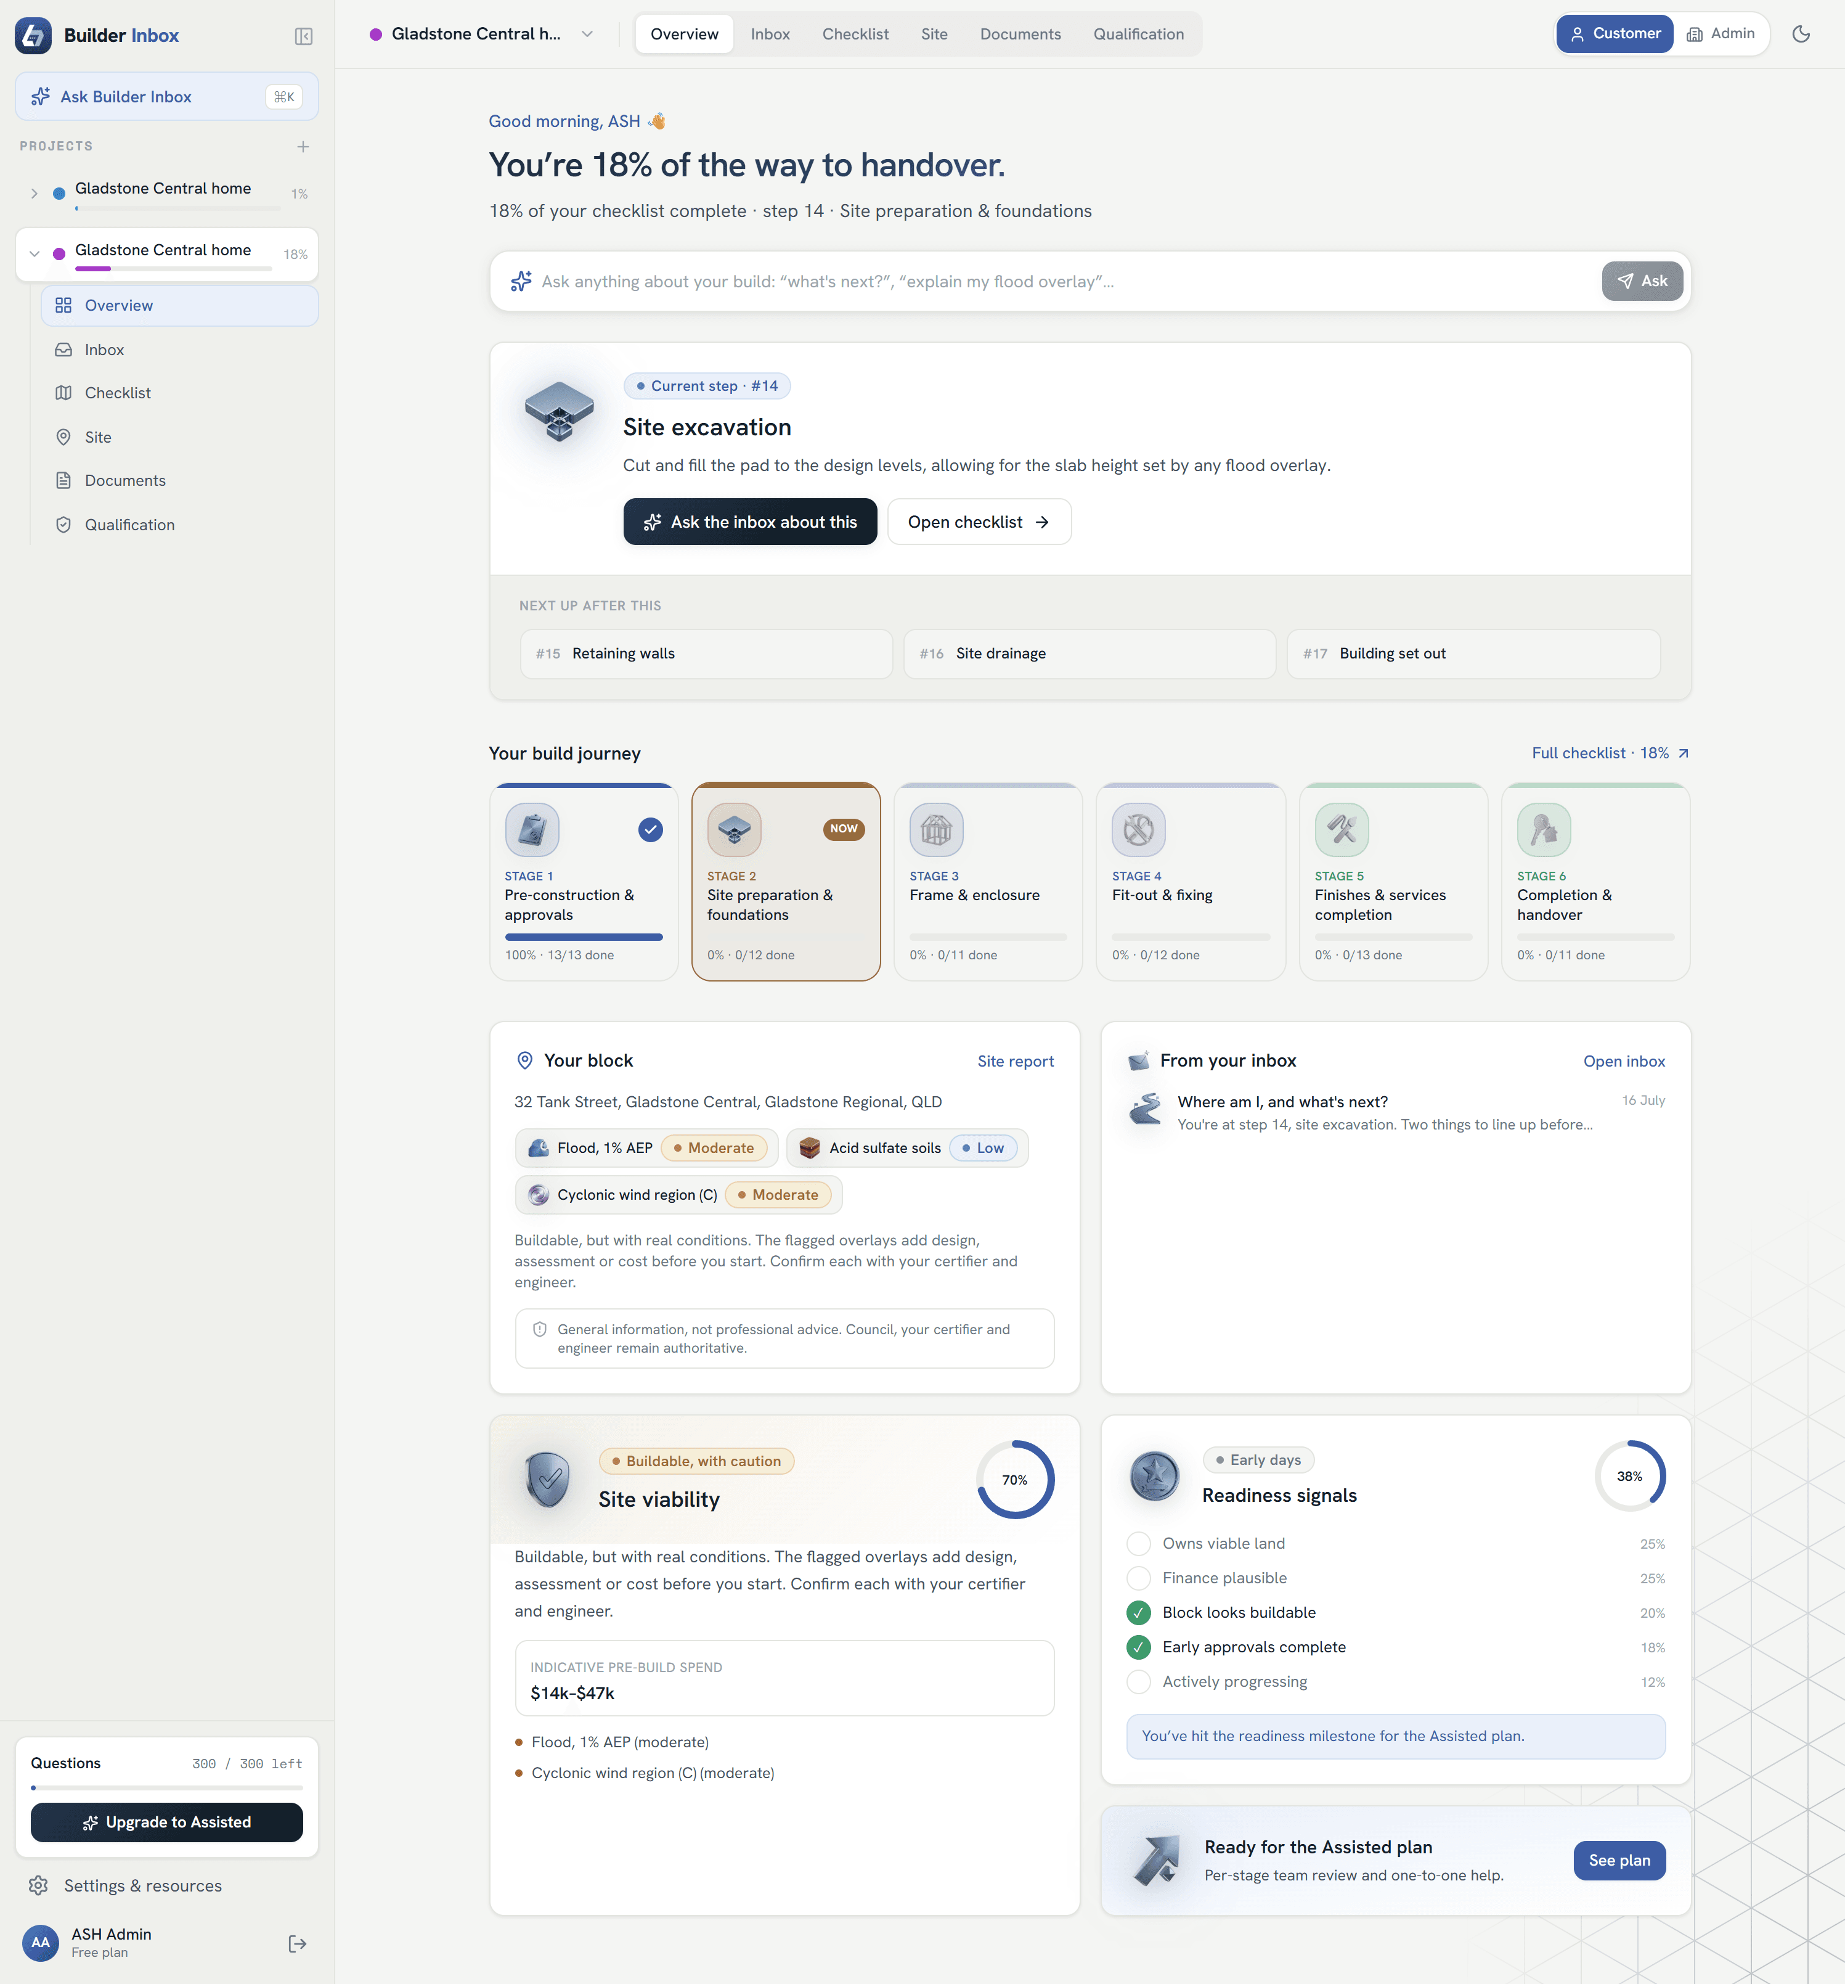Viewport: 1845px width, 1984px height.
Task: Click the Site excavation step icon
Action: click(560, 411)
